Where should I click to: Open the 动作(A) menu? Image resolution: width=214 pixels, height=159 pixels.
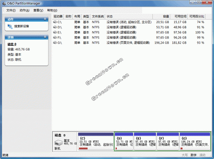[24, 10]
